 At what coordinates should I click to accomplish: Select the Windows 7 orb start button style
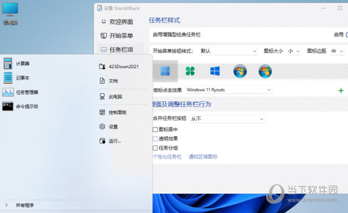point(240,71)
